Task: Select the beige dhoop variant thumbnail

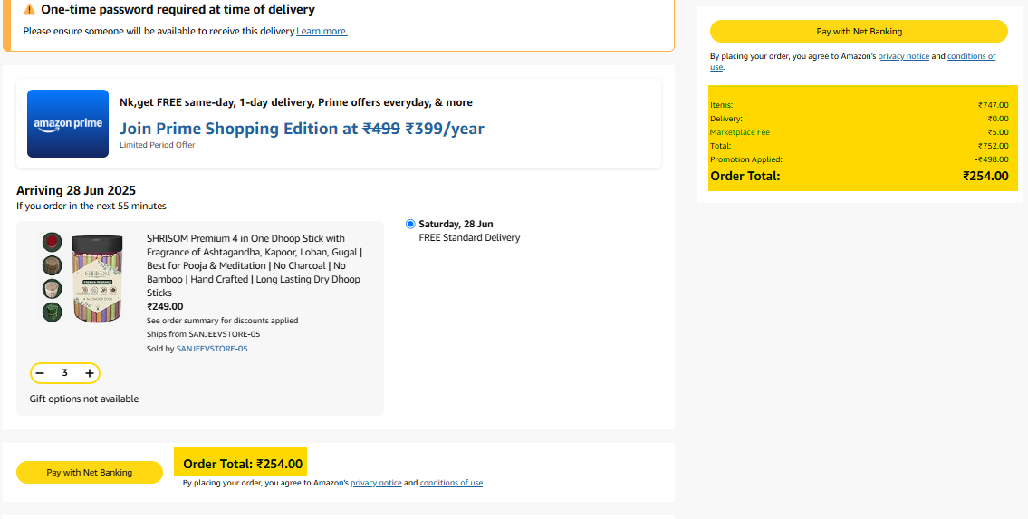Action: tap(53, 289)
